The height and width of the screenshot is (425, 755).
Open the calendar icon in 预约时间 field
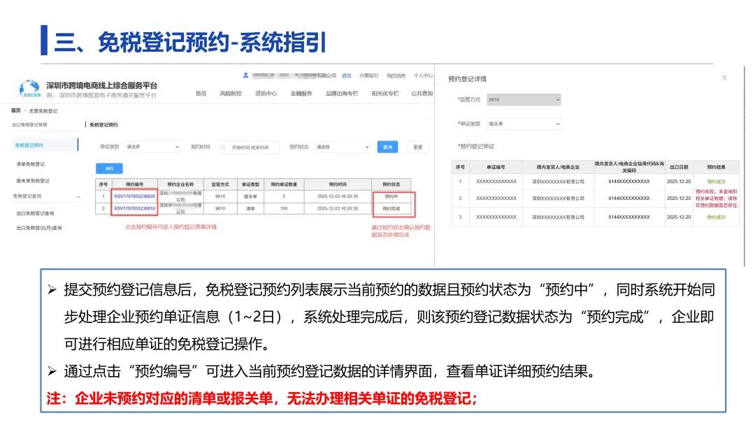[223, 147]
